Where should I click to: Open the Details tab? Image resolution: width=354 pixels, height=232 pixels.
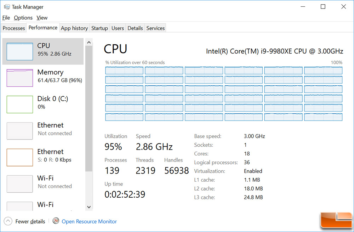tap(135, 28)
